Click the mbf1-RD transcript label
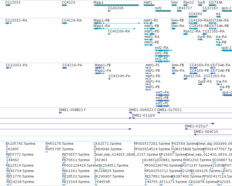Screen dimensions: 232x186 pyautogui.click(x=152, y=31)
